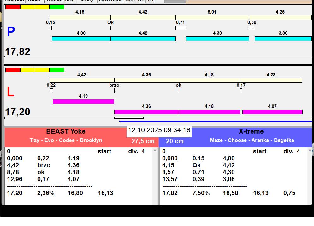Select the magenta 4,19 run bar
314x226 pixels.
(83, 101)
